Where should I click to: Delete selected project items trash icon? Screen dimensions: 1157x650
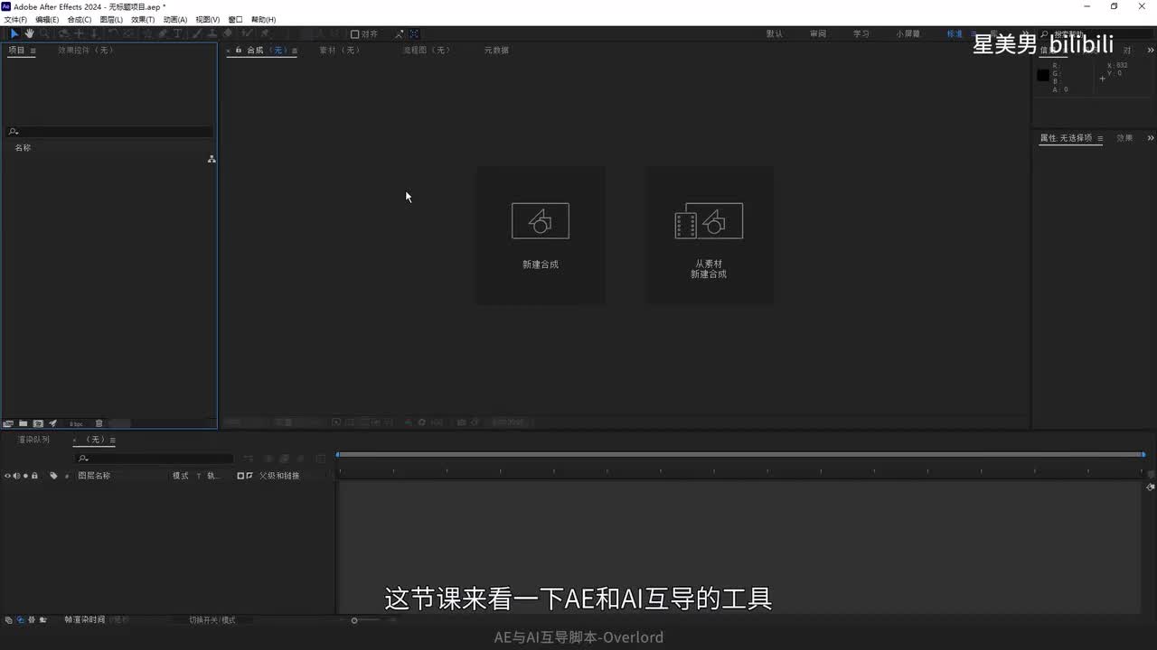pyautogui.click(x=99, y=423)
